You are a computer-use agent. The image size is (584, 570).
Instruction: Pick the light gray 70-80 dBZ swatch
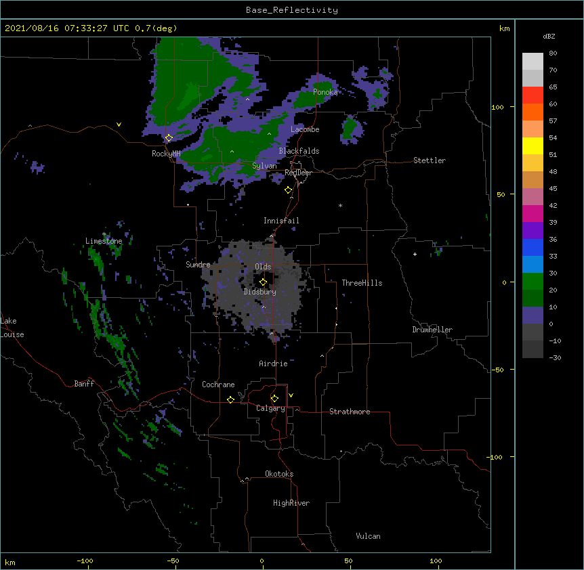(x=533, y=61)
